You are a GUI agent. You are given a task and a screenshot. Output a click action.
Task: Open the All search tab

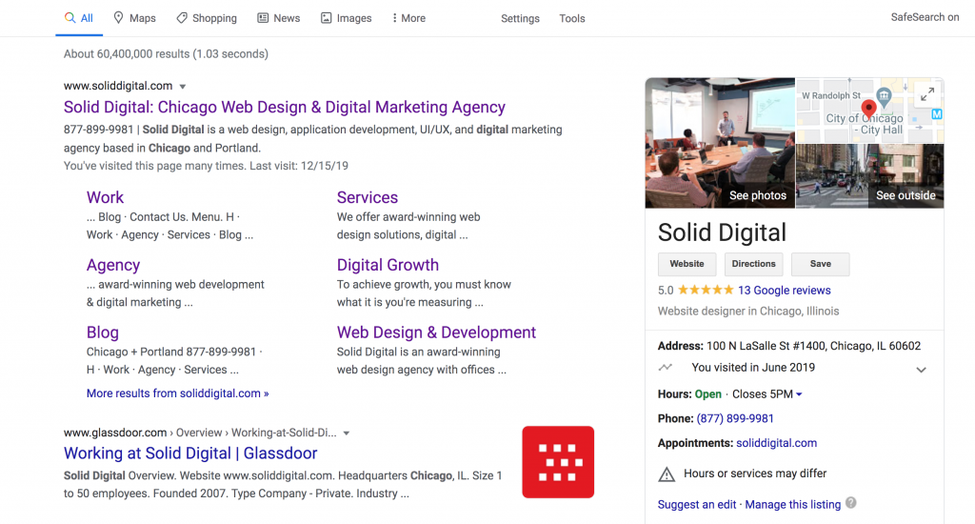79,18
